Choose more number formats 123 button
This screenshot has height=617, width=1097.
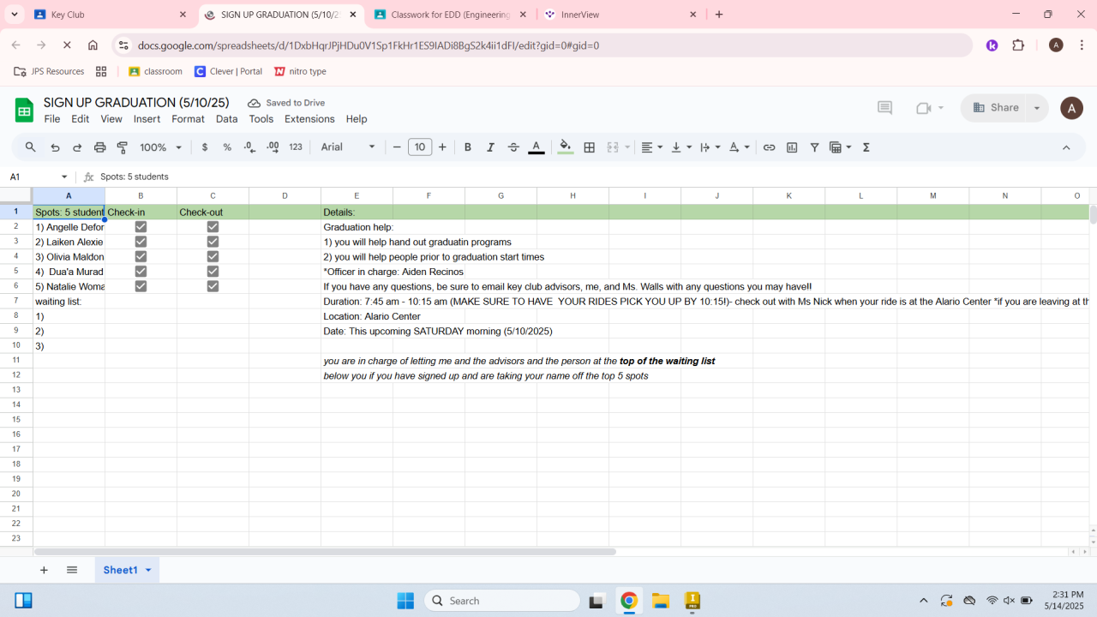(x=296, y=147)
